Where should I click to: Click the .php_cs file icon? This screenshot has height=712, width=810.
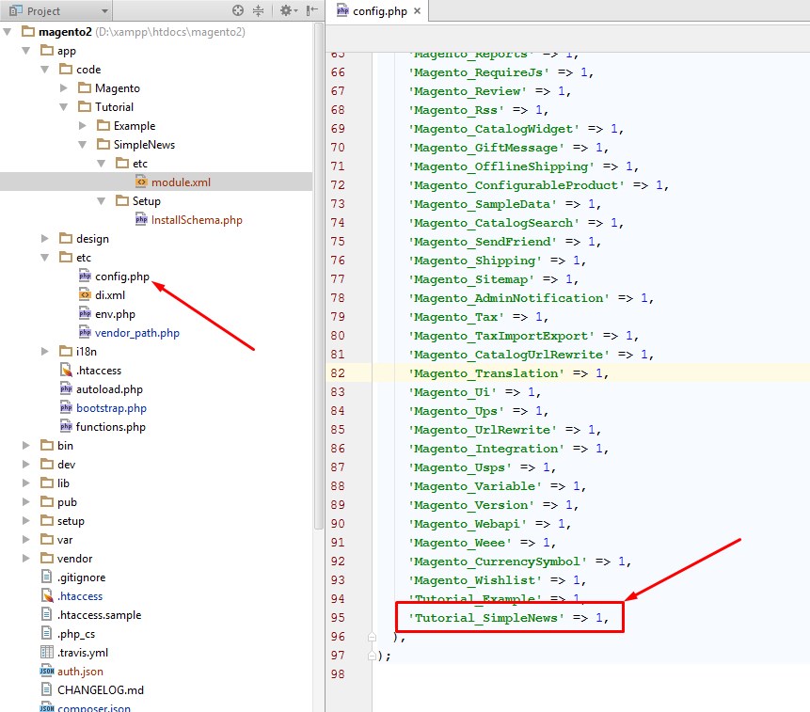[x=46, y=633]
